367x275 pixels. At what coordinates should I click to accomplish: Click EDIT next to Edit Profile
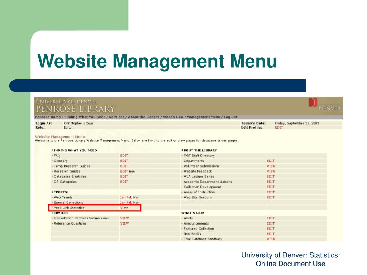coord(279,127)
